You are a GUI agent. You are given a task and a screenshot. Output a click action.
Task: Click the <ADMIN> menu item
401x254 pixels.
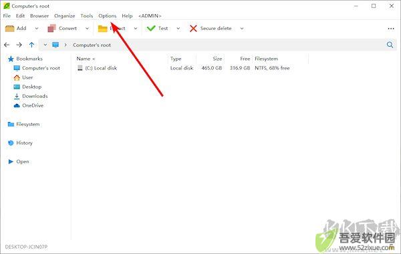(x=150, y=16)
